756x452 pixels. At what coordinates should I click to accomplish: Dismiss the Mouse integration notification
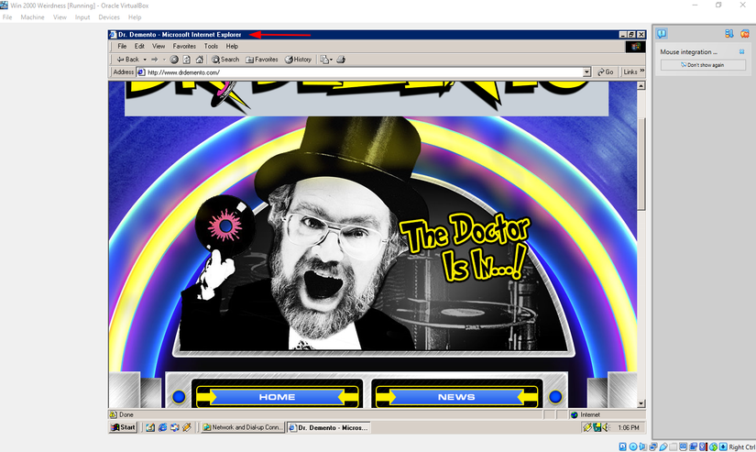click(741, 51)
